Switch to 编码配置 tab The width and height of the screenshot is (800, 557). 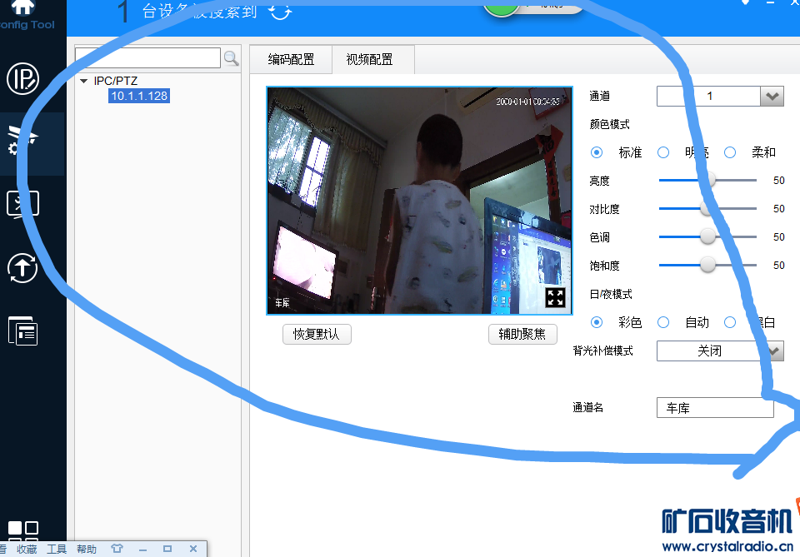(x=292, y=60)
